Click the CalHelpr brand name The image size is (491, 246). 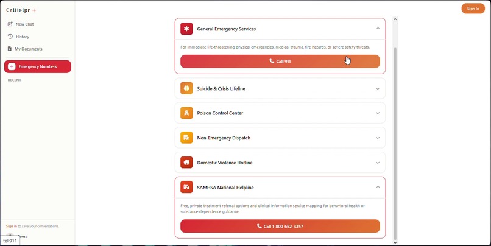[x=18, y=10]
